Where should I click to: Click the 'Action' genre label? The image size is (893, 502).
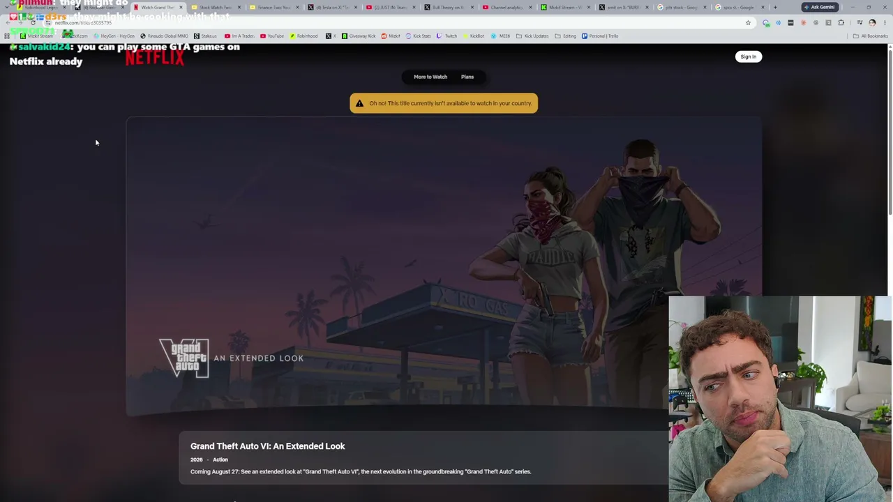click(x=220, y=459)
